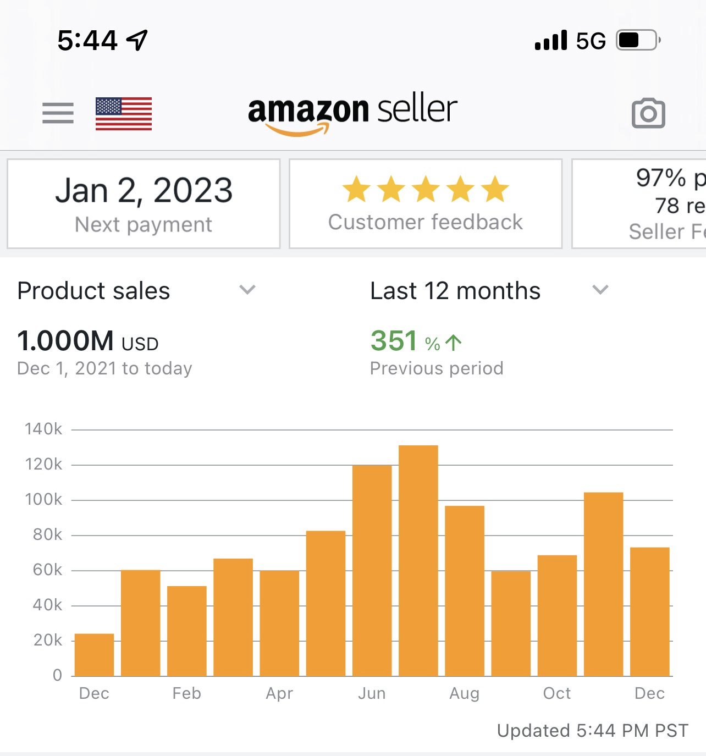The height and width of the screenshot is (756, 706).
Task: Expand the Product sales dropdown chevron
Action: (247, 290)
